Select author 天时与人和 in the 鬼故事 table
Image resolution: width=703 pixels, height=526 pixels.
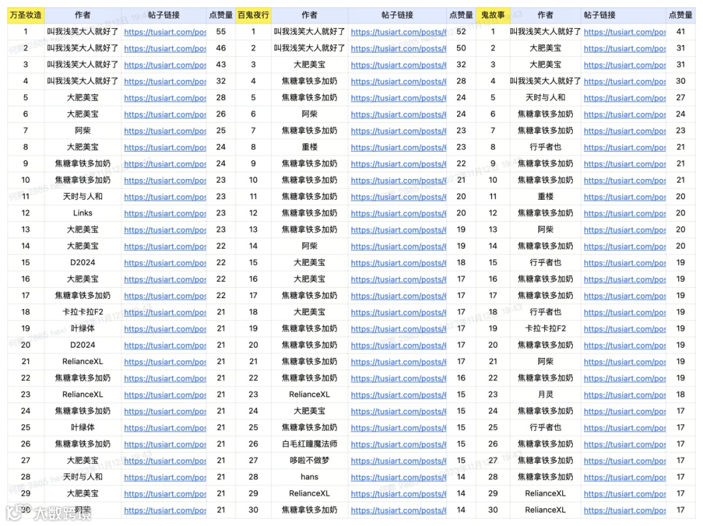point(545,97)
